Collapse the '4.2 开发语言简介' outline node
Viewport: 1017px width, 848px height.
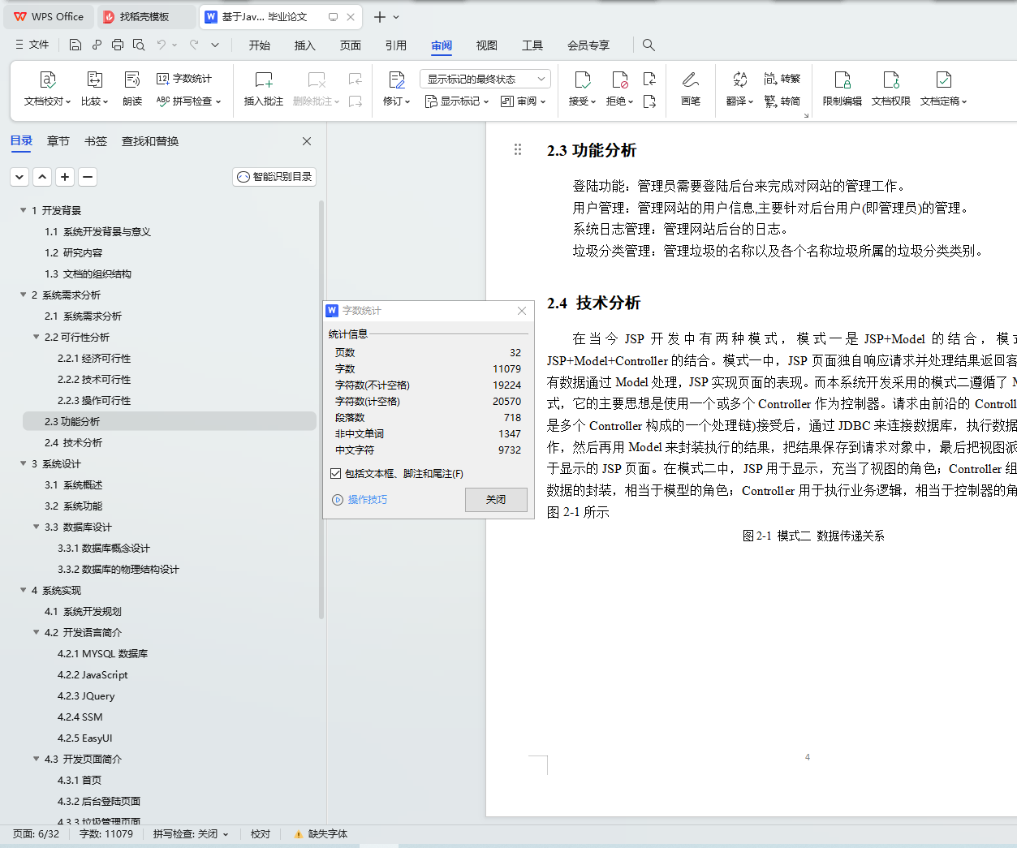coord(37,632)
